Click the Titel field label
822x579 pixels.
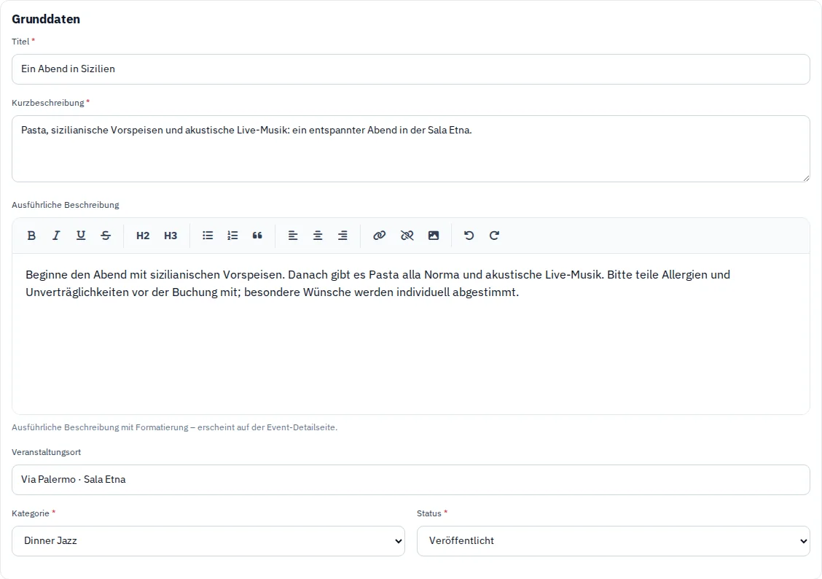20,42
